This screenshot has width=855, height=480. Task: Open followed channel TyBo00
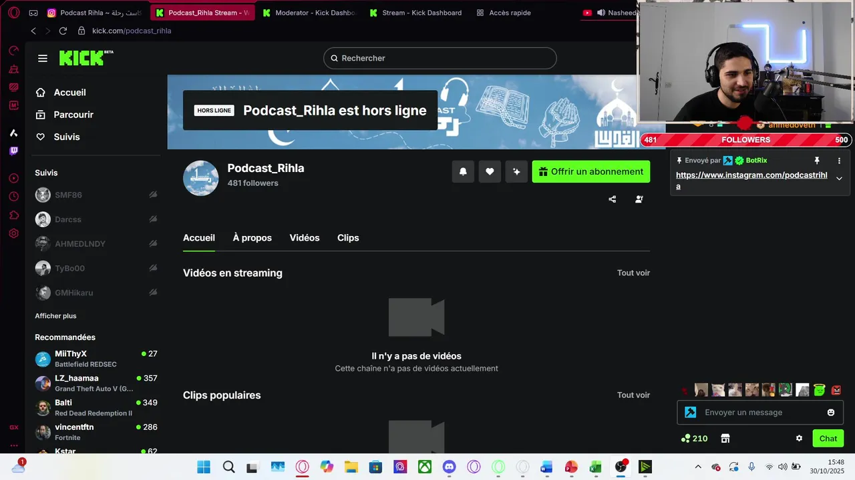[x=96, y=269]
